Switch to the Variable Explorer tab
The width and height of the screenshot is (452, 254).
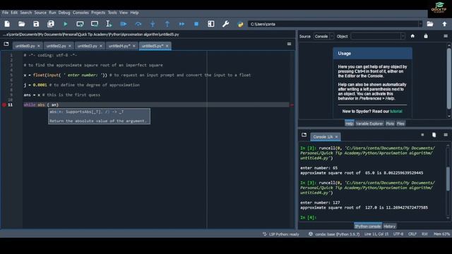pyautogui.click(x=369, y=123)
